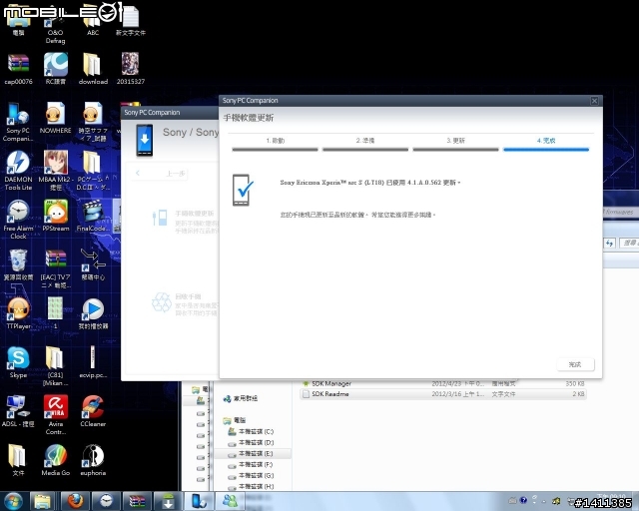
Task: Select step 1 啟動 in the update wizard
Action: point(276,141)
